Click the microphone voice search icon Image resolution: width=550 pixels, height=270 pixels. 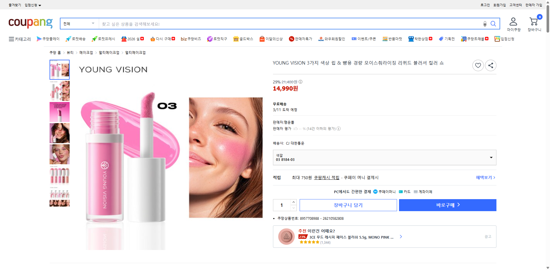(x=485, y=24)
